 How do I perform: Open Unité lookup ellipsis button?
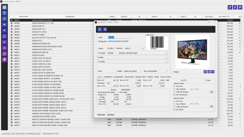(x=143, y=49)
